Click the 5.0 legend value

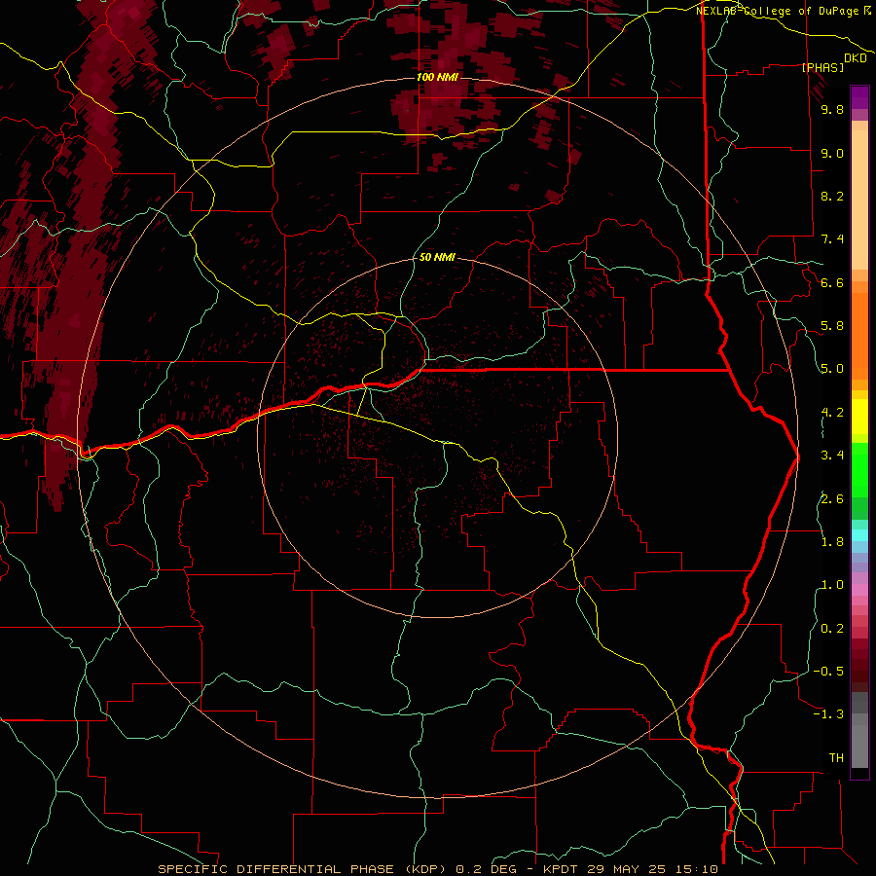click(x=832, y=369)
